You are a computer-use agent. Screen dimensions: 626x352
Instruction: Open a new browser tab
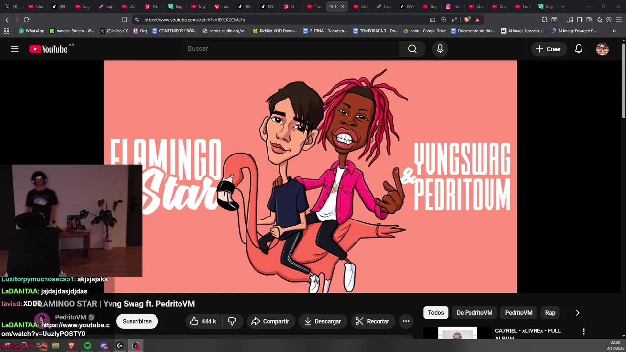(563, 6)
